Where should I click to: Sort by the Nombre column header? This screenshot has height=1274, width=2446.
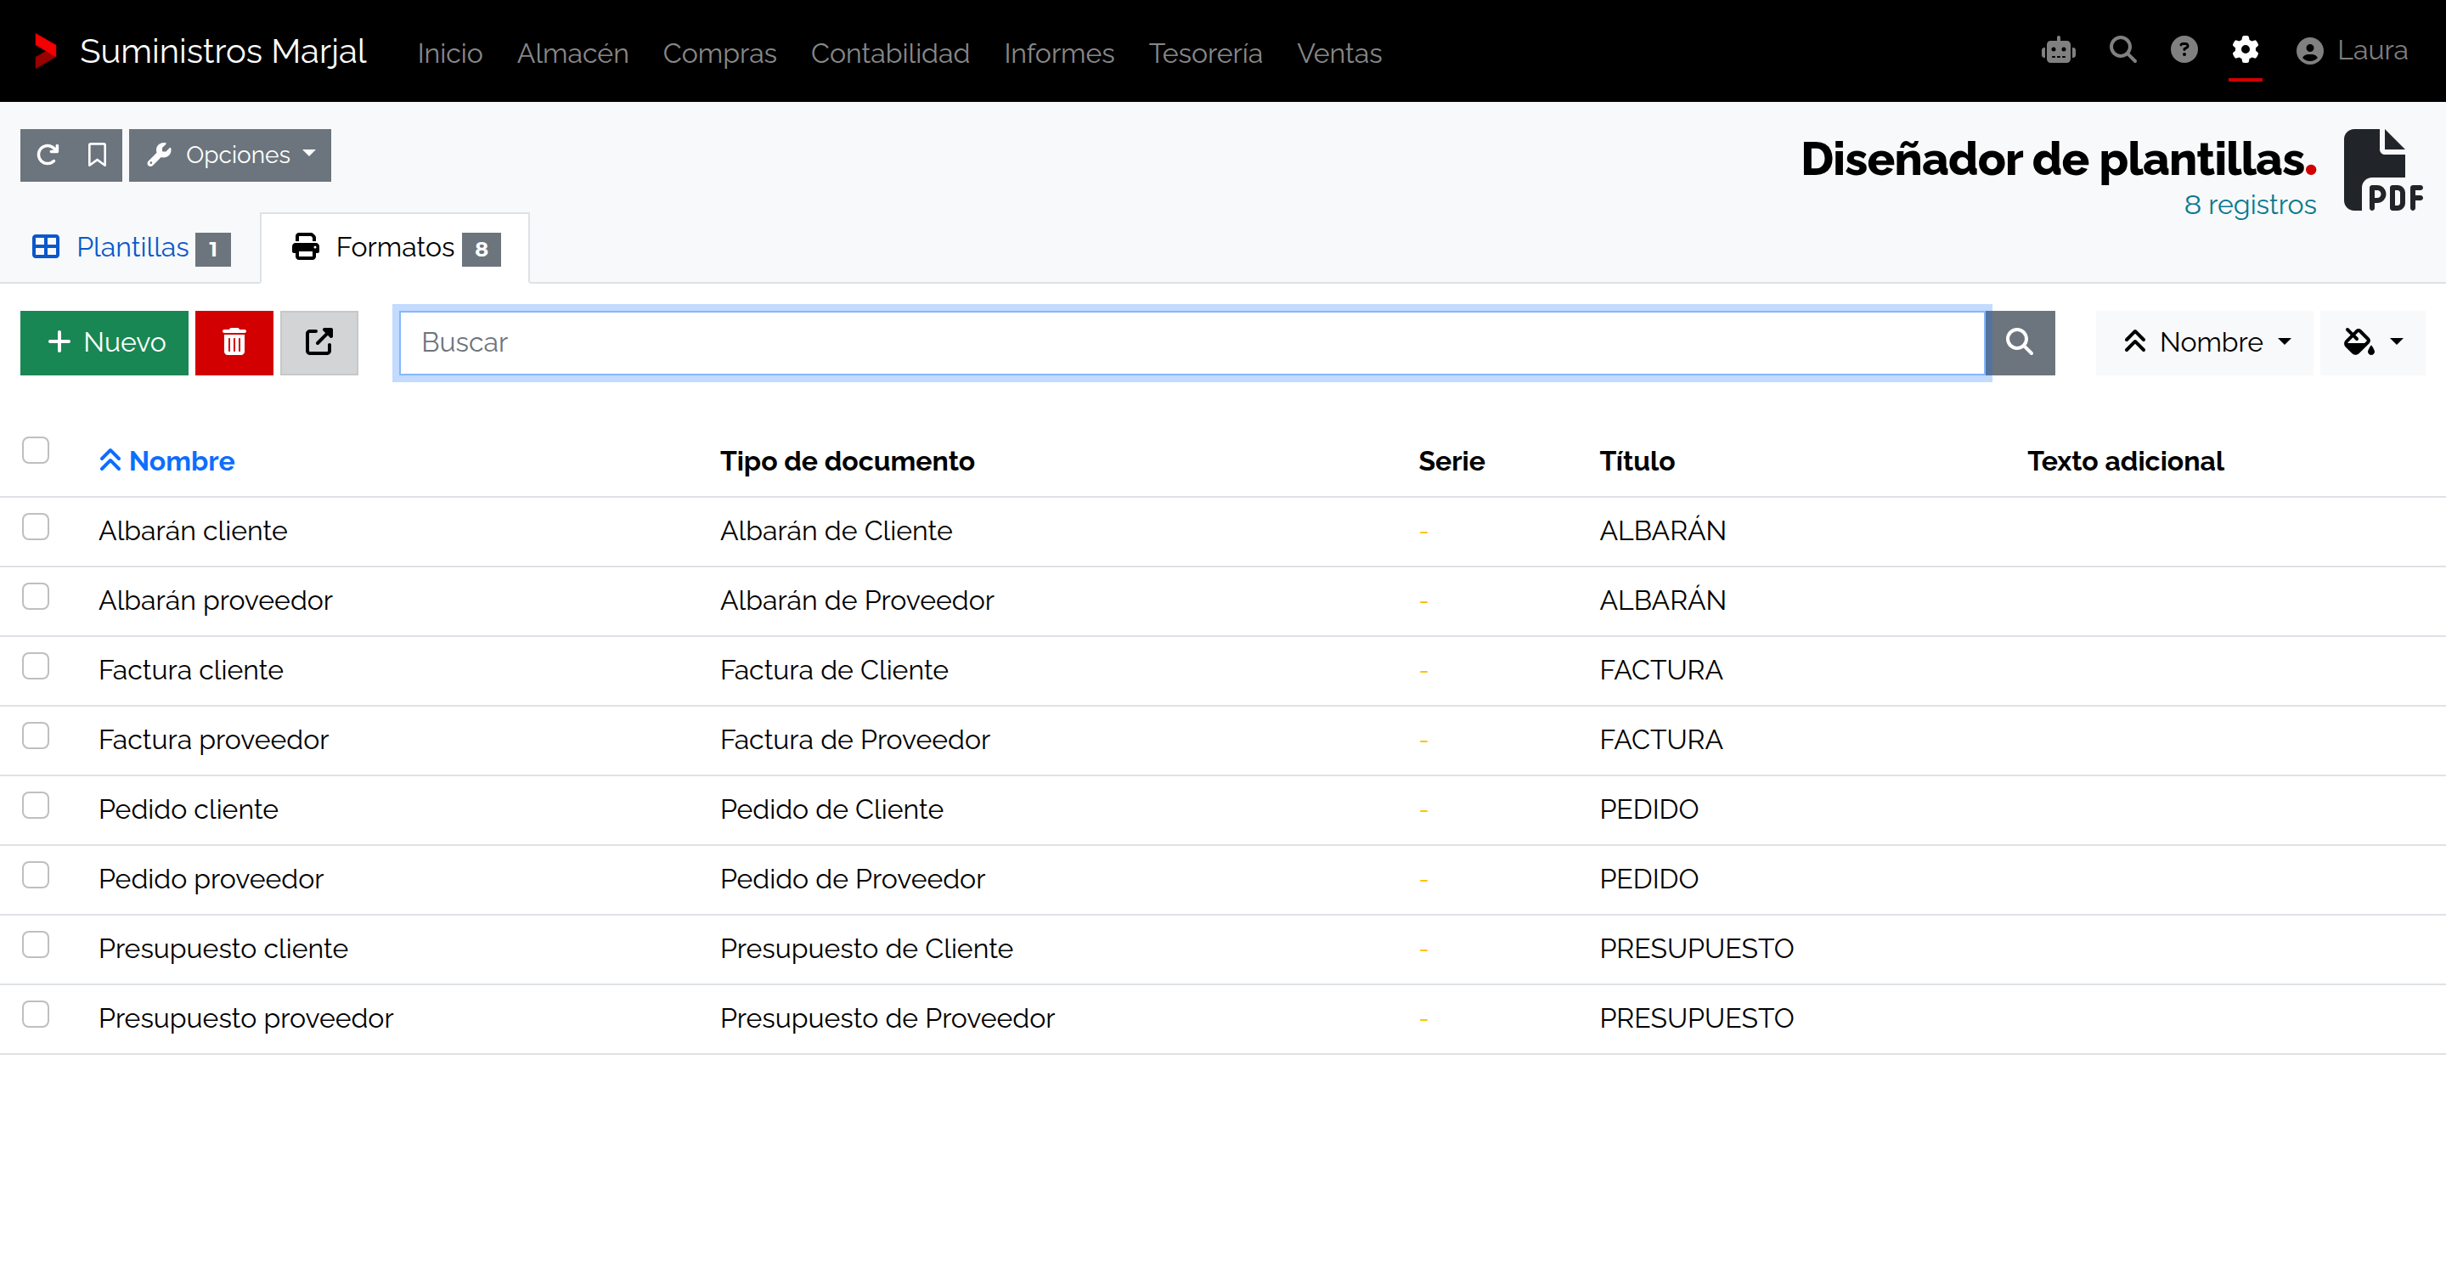(167, 461)
